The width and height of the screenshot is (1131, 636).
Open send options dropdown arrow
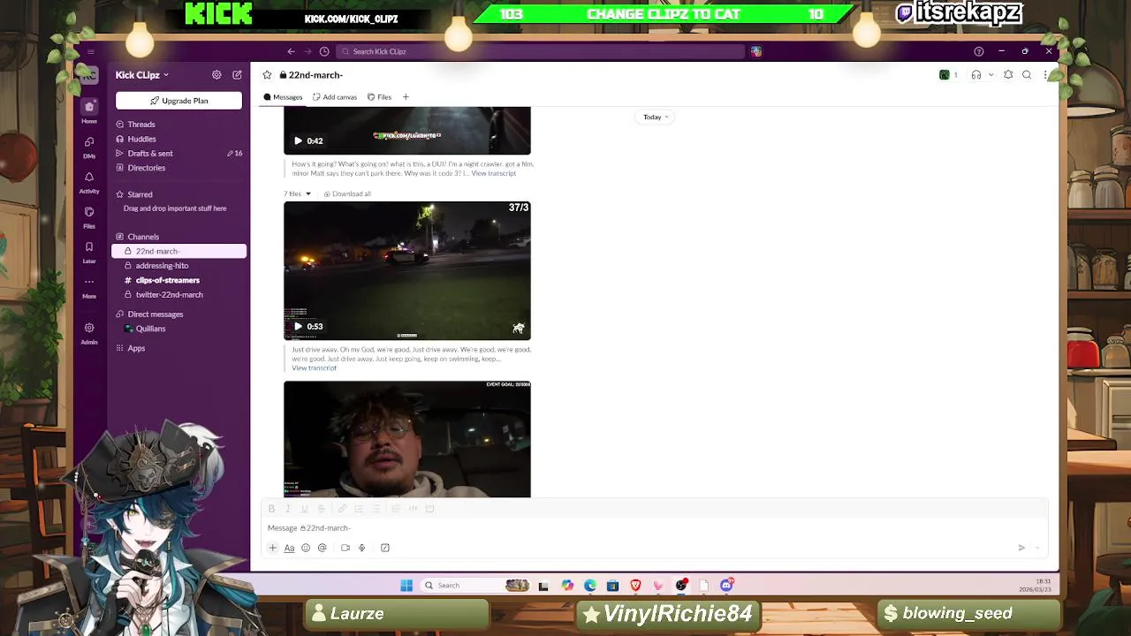[x=1038, y=548]
